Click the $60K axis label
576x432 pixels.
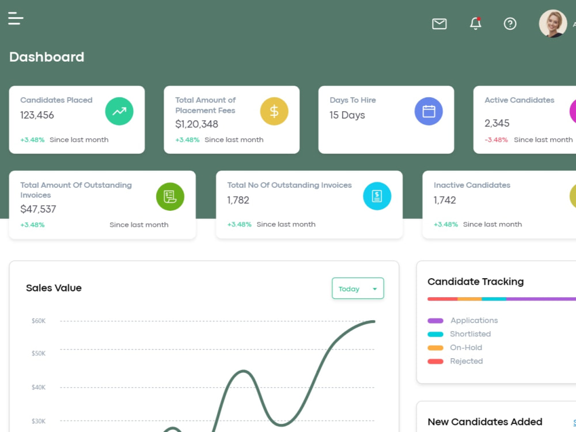[39, 321]
